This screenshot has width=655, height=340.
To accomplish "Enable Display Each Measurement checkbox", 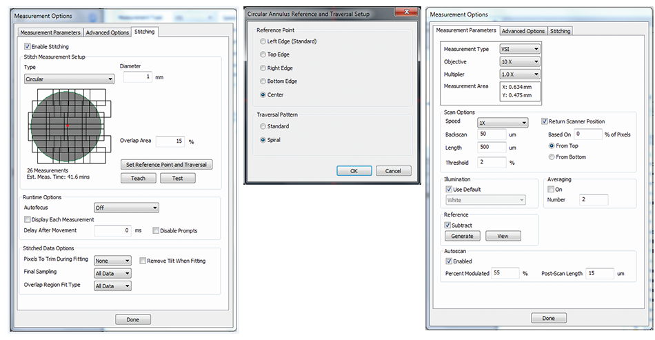I will tap(28, 219).
